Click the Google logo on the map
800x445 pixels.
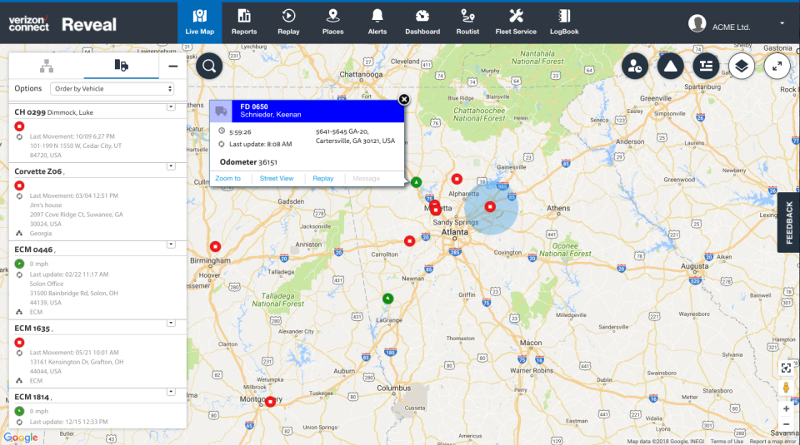[x=21, y=438]
